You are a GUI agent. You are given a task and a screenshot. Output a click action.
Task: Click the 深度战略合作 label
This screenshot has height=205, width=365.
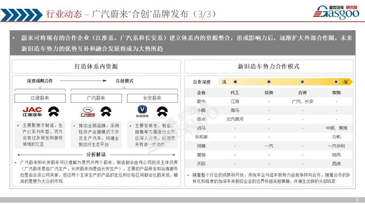pos(40,81)
